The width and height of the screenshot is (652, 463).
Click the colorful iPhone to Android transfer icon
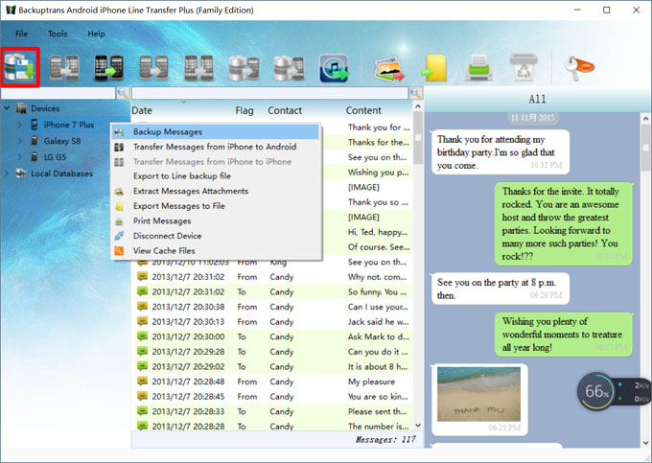(x=108, y=68)
